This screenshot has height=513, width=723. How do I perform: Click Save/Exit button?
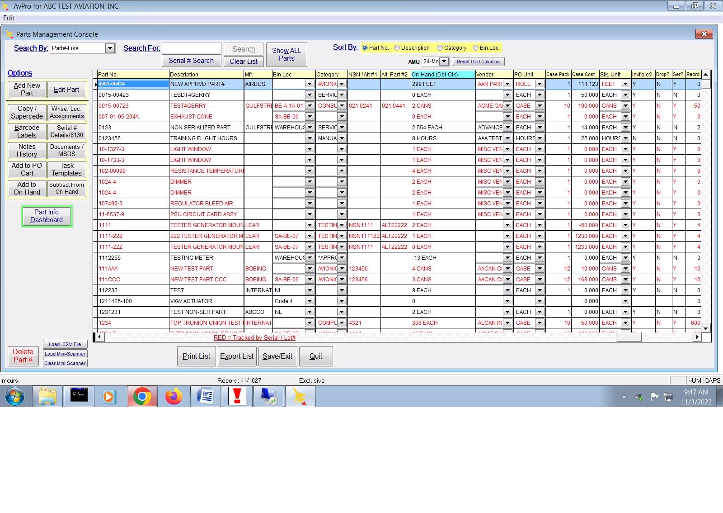pyautogui.click(x=277, y=356)
